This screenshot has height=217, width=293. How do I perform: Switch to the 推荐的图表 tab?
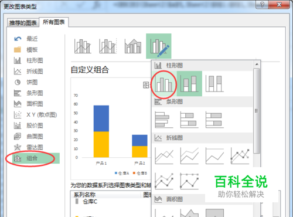[23, 23]
